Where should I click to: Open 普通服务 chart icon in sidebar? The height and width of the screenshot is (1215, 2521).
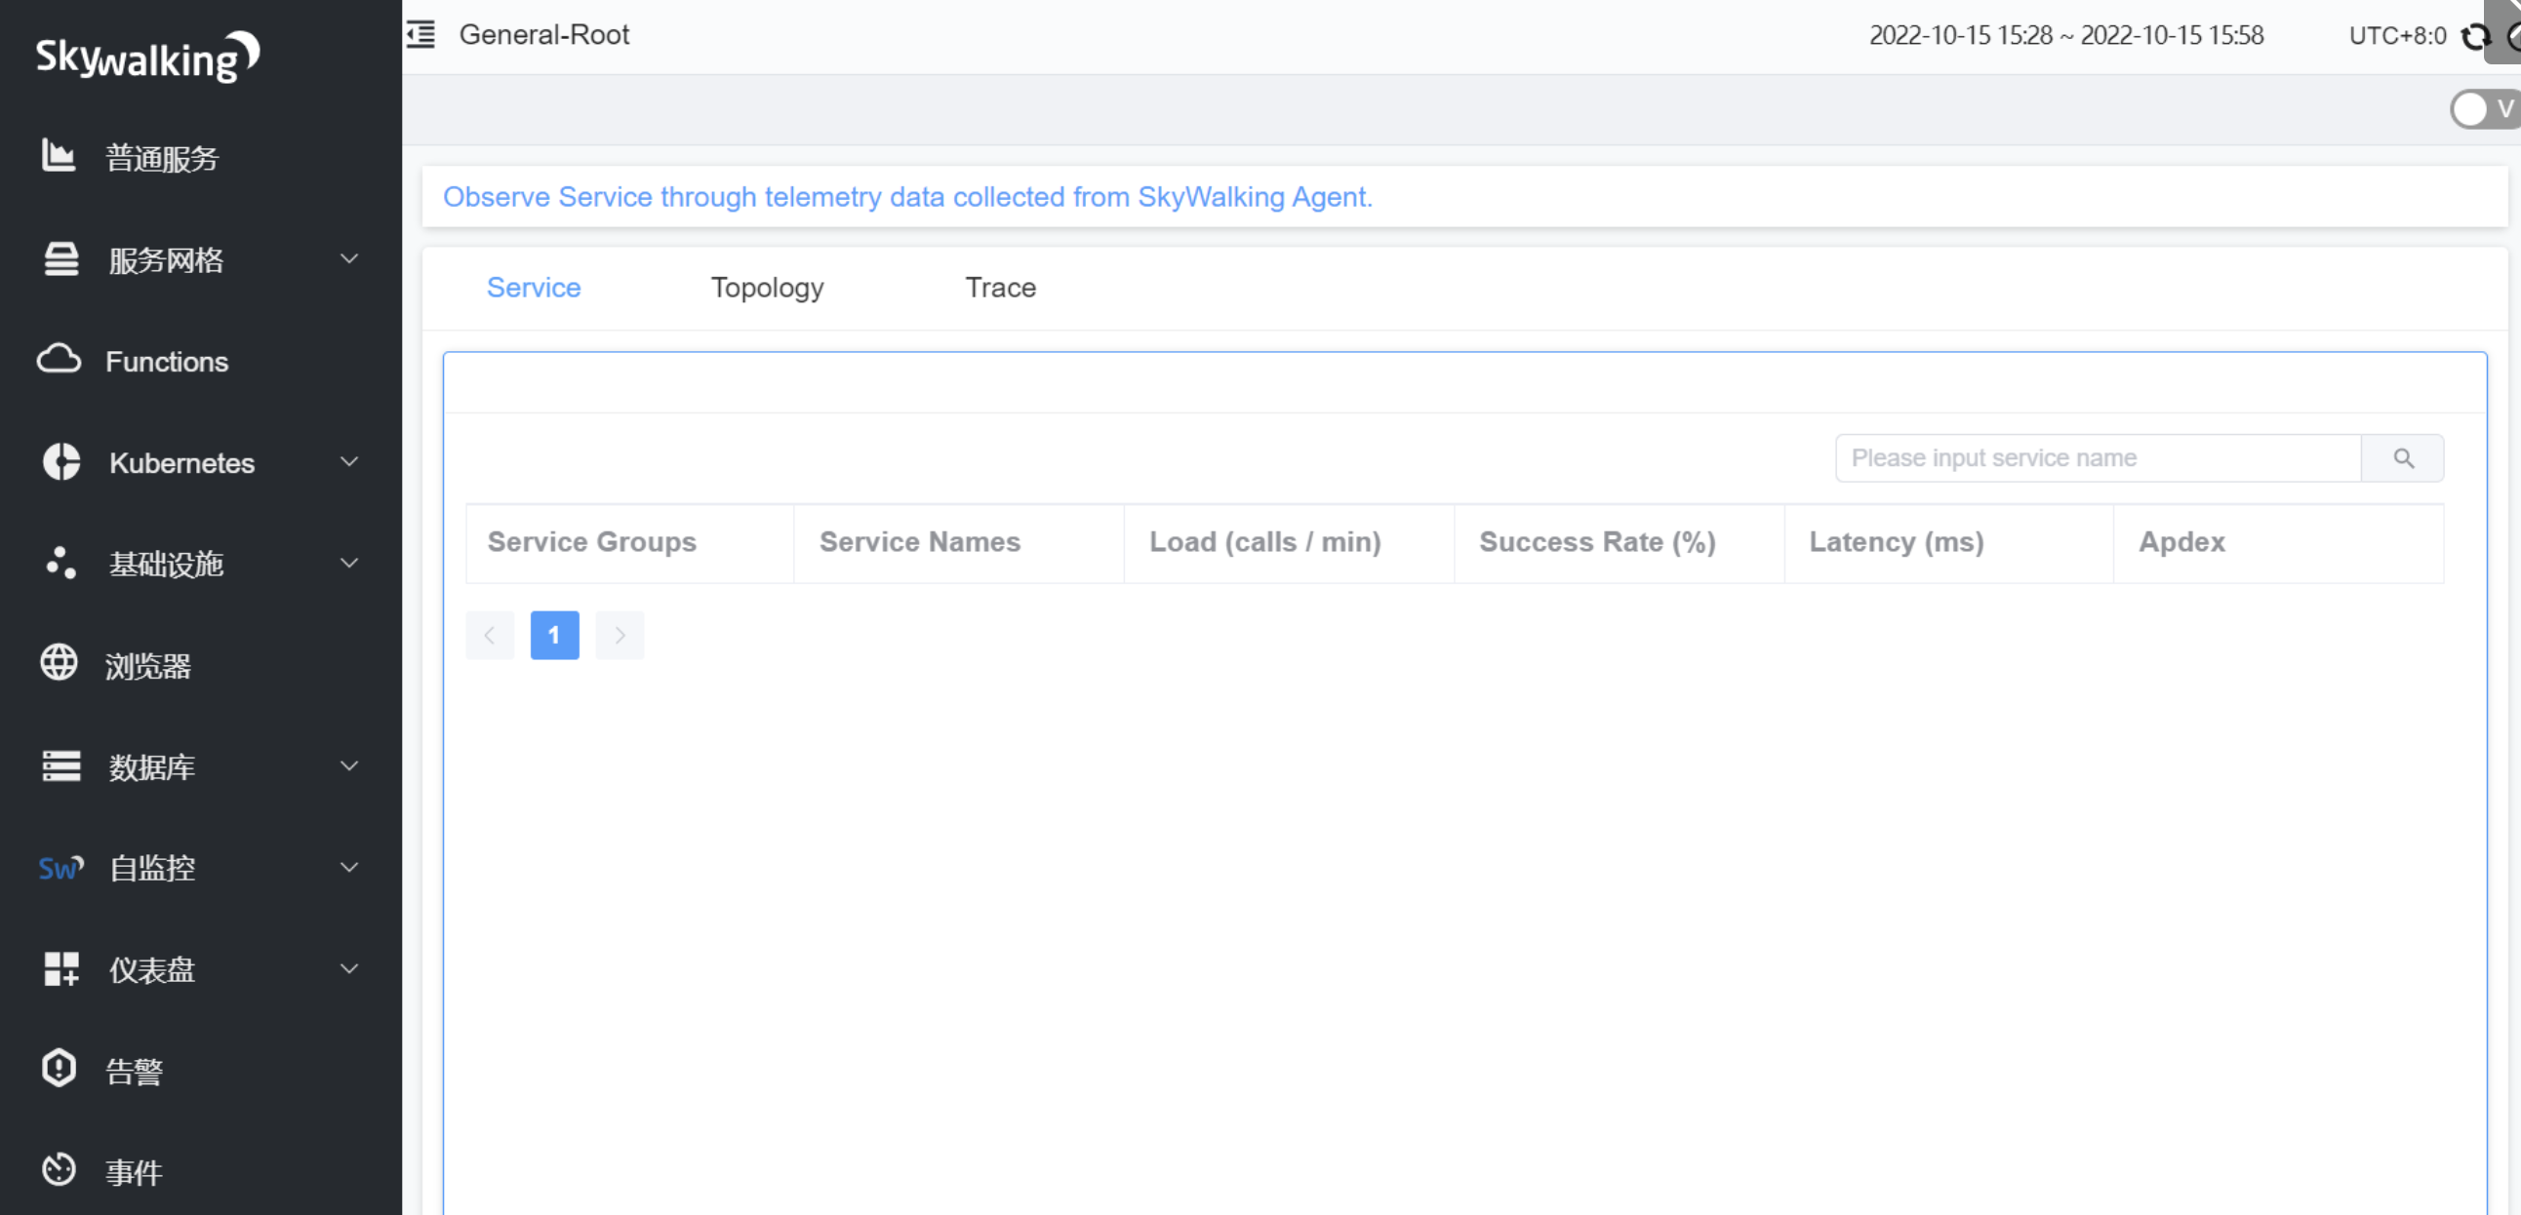tap(59, 156)
